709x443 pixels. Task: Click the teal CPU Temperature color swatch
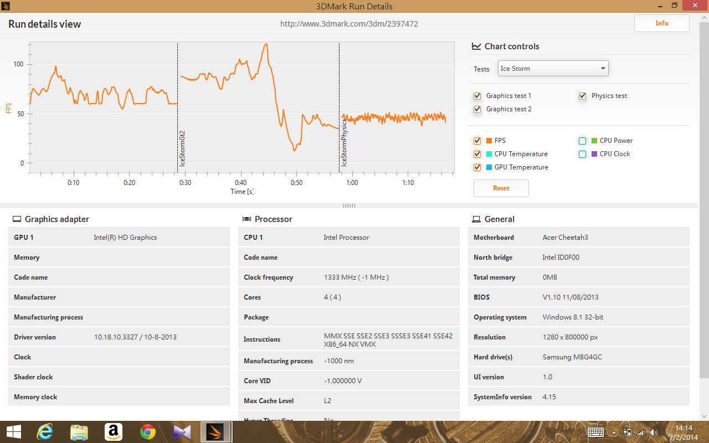click(x=489, y=154)
